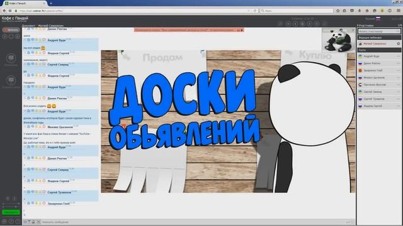Click the filter funnel icon in chat toolbar
Image resolution: width=403 pixels, height=226 pixels.
point(29,222)
